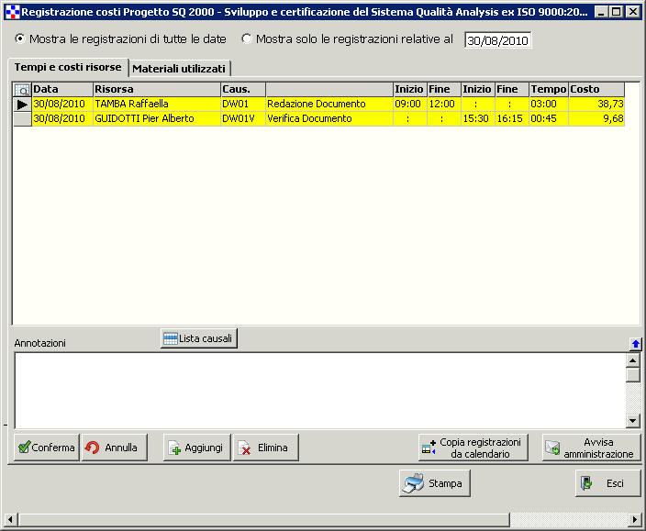Click the grid search icon in header corner

tap(22, 90)
